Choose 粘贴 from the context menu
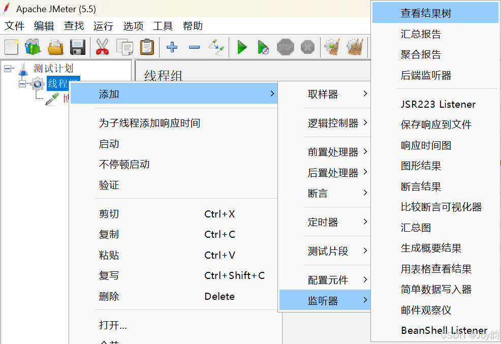 pyautogui.click(x=173, y=255)
